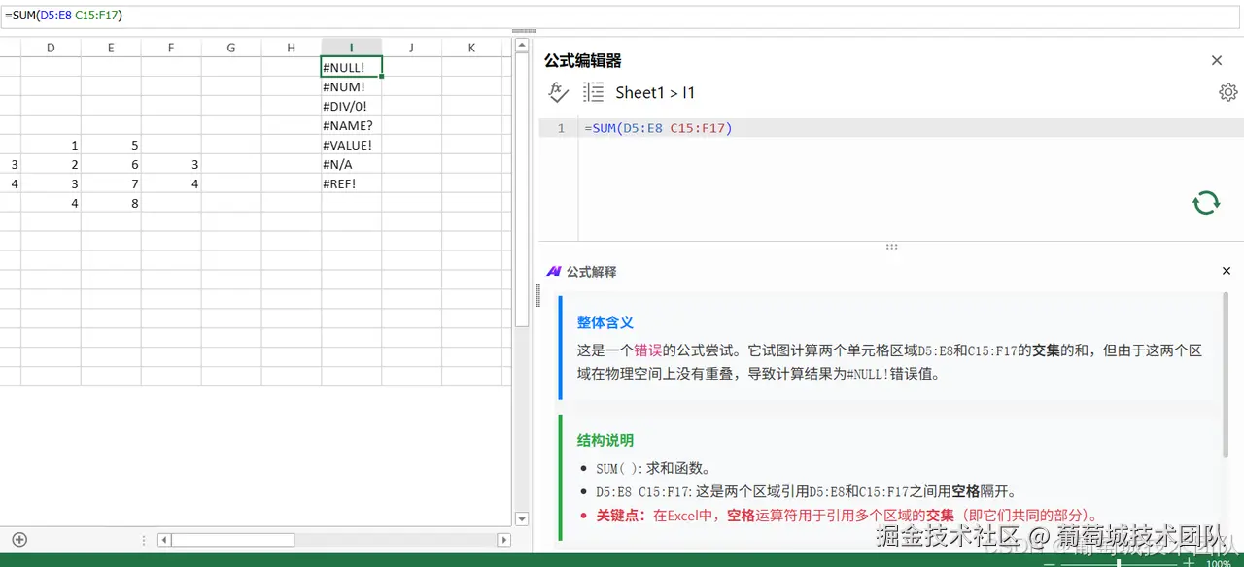Click the 公式编辑器 panel title

582,60
